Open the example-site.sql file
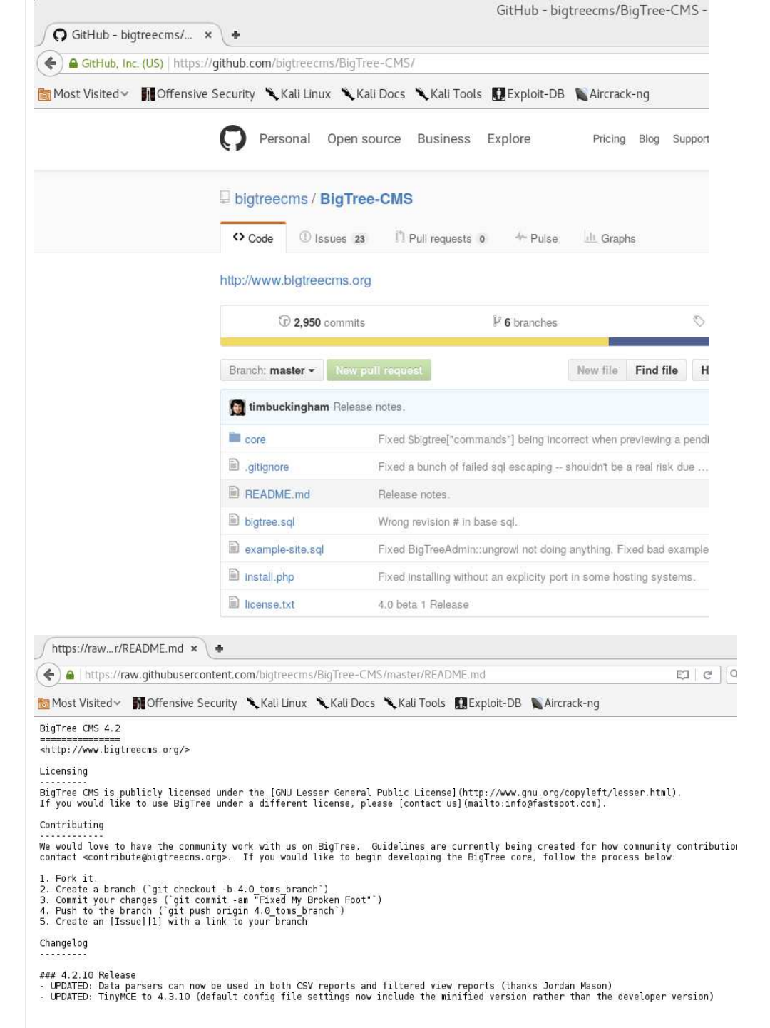The image size is (770, 1028). click(x=284, y=550)
